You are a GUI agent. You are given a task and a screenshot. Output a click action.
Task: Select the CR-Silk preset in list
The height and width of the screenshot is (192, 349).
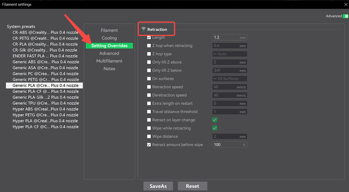[45, 50]
